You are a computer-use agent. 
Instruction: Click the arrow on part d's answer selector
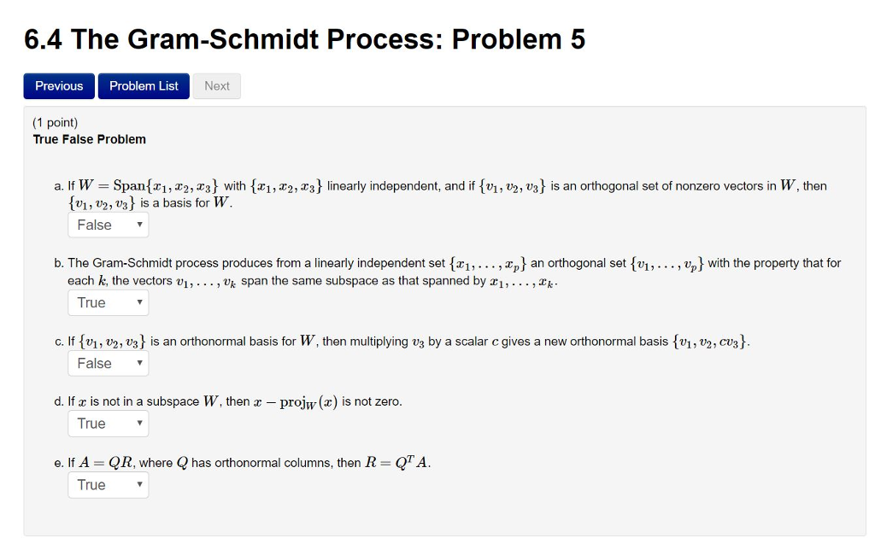(141, 424)
